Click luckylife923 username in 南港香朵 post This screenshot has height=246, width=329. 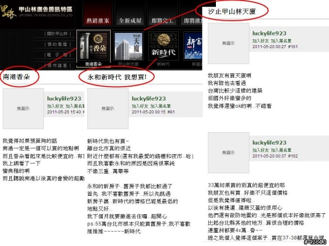[x=64, y=98]
